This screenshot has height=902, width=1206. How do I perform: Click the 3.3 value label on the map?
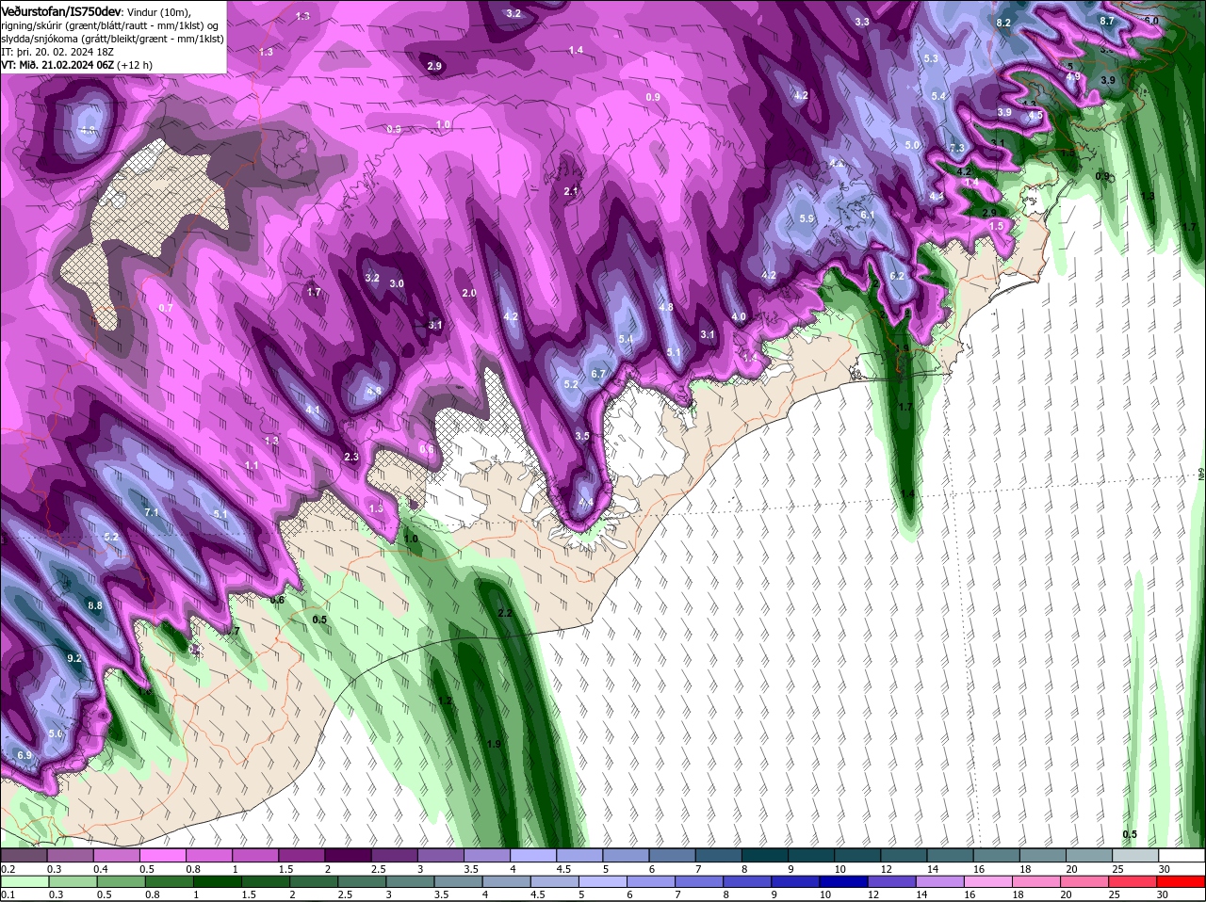point(862,22)
